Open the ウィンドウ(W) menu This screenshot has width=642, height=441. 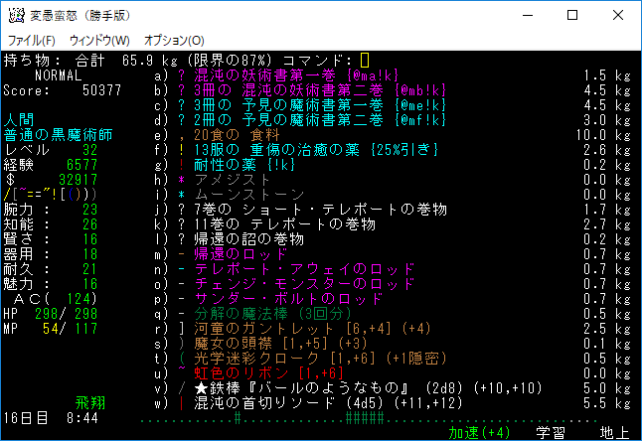(x=99, y=40)
